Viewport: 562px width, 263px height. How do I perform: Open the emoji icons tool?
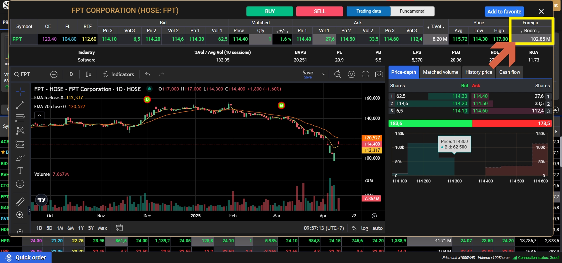point(20,184)
